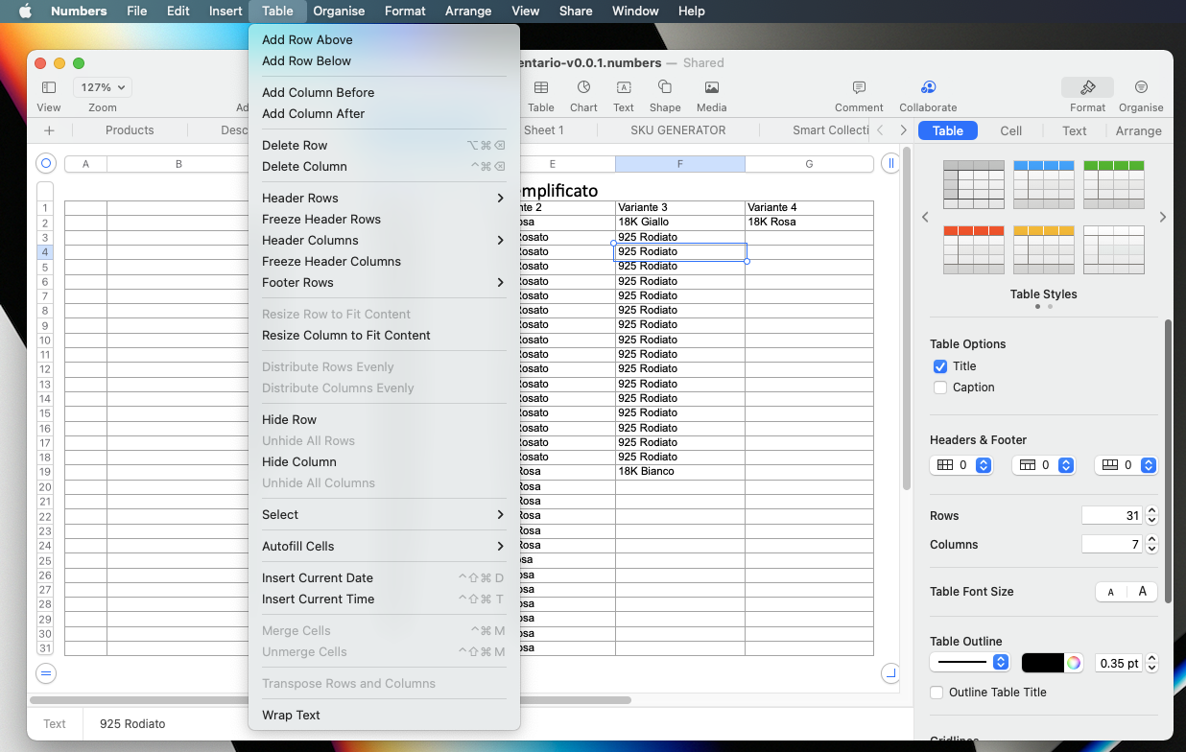Insert a Text box from toolbar
Screen dimensions: 1186x752
(624, 87)
